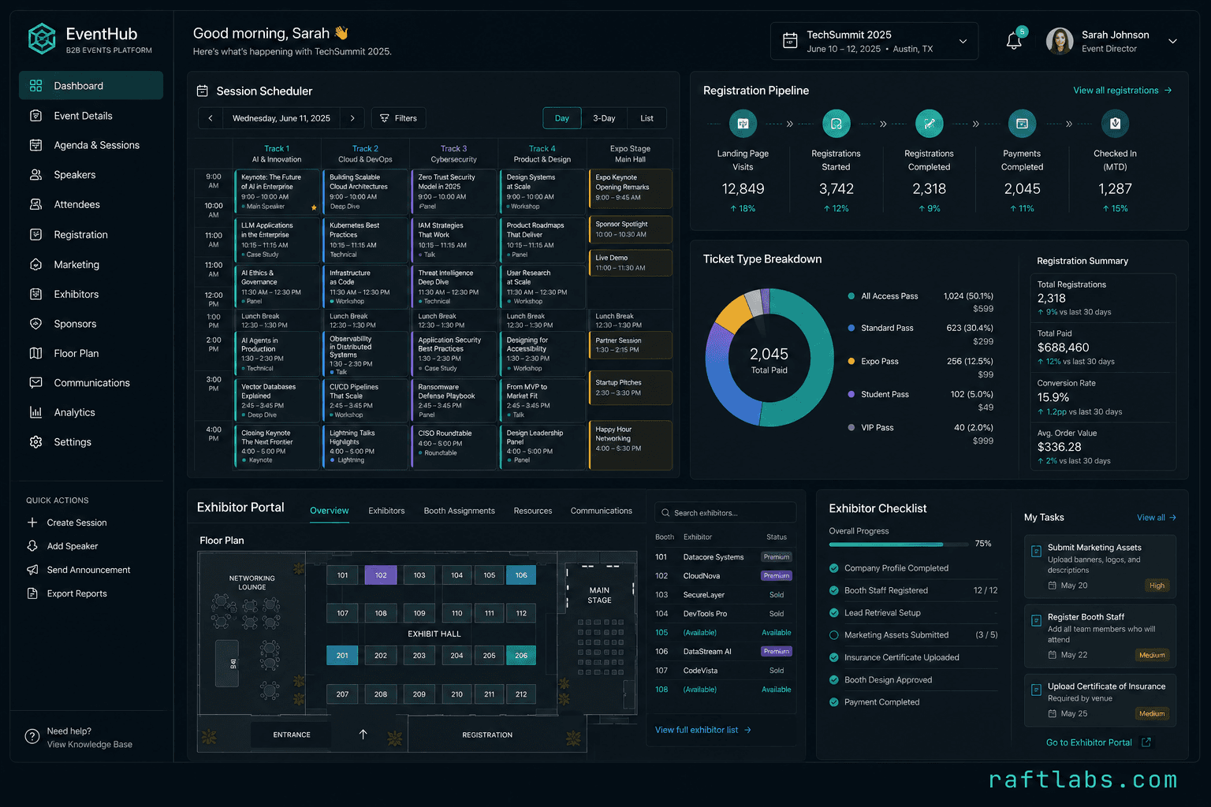Click the search magnifier icon in exhibitor search
Image resolution: width=1211 pixels, height=807 pixels.
[665, 513]
